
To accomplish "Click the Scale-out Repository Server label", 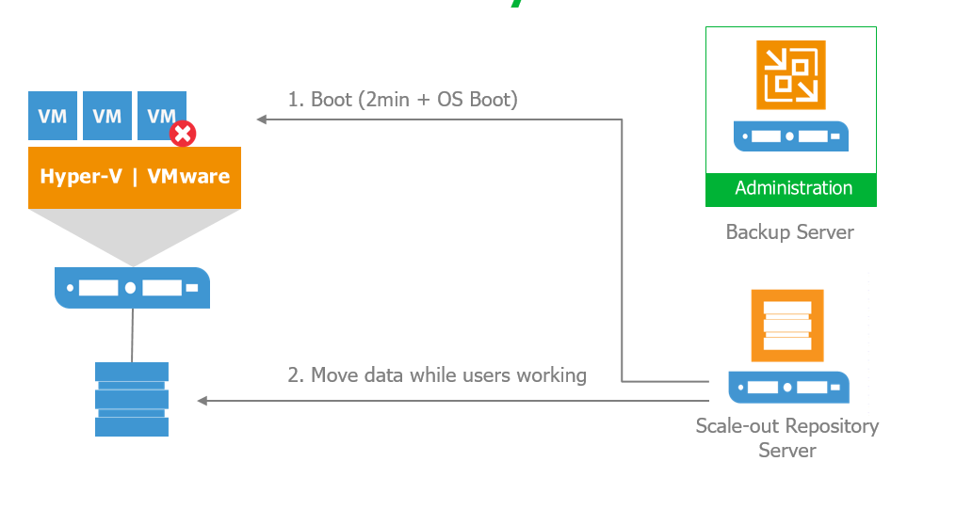I will [x=787, y=437].
